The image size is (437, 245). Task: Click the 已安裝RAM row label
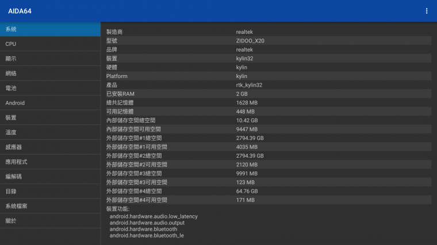(x=120, y=94)
